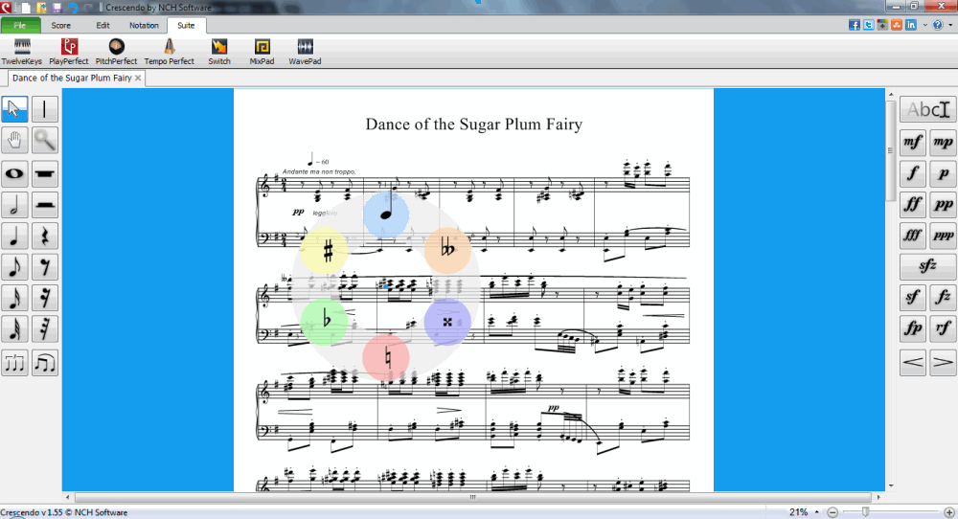Launch PlayPerfect from the suite toolbar
The width and height of the screenshot is (958, 519).
[x=69, y=52]
